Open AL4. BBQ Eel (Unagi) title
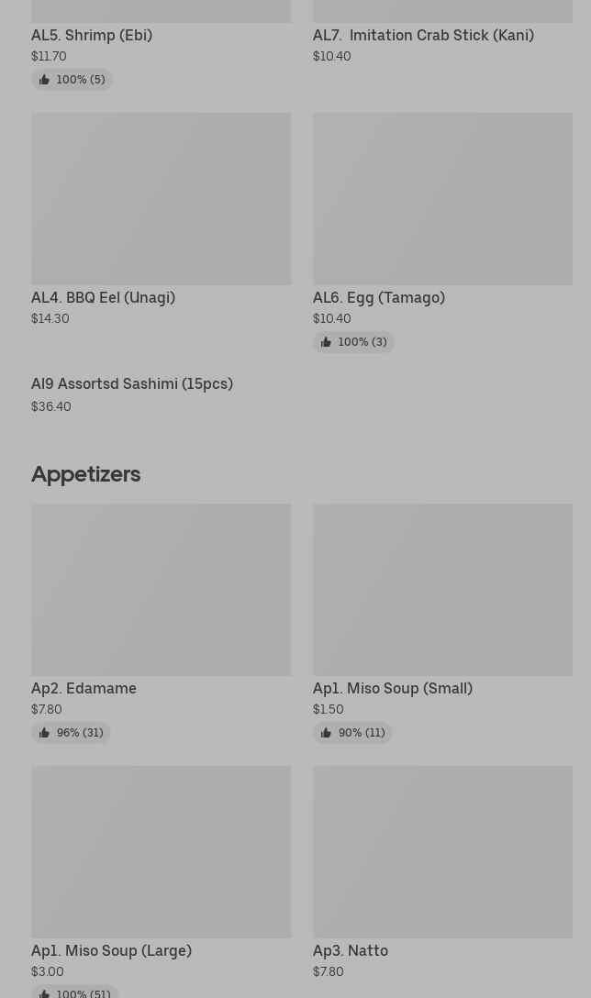Image resolution: width=591 pixels, height=998 pixels. click(x=103, y=297)
